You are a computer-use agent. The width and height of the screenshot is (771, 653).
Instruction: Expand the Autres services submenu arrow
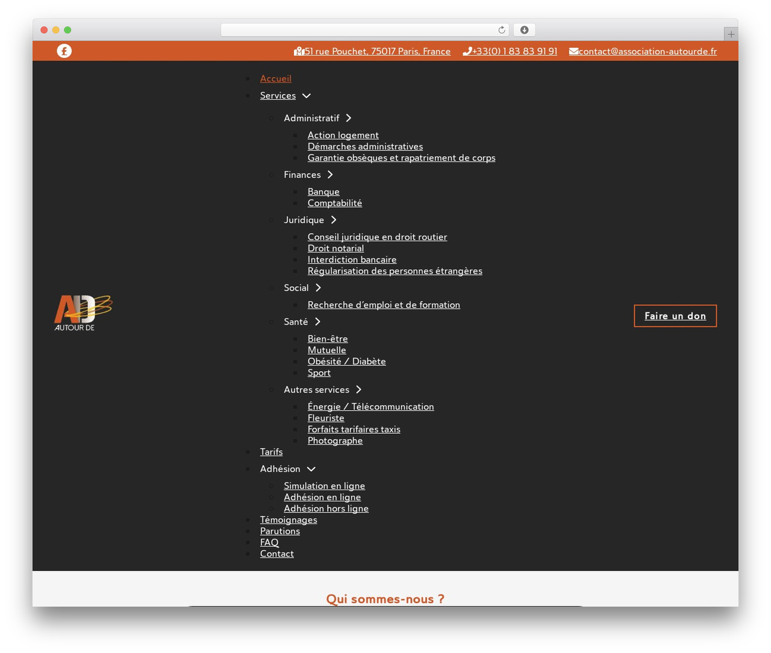(358, 390)
